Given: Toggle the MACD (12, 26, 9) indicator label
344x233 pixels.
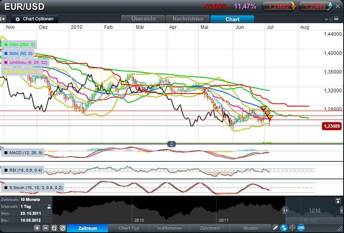Looking at the screenshot, I should (x=23, y=153).
